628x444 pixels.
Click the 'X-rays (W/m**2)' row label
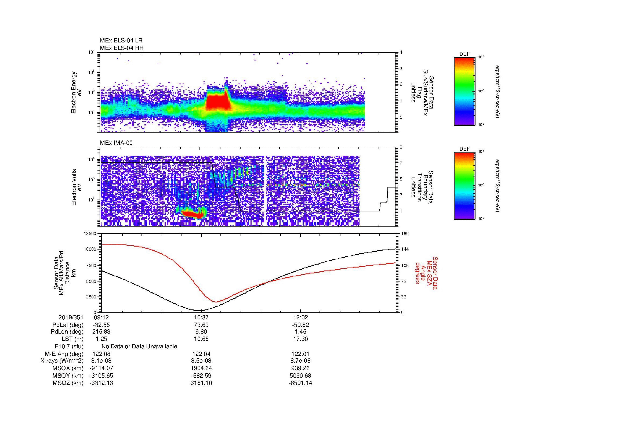(x=62, y=361)
